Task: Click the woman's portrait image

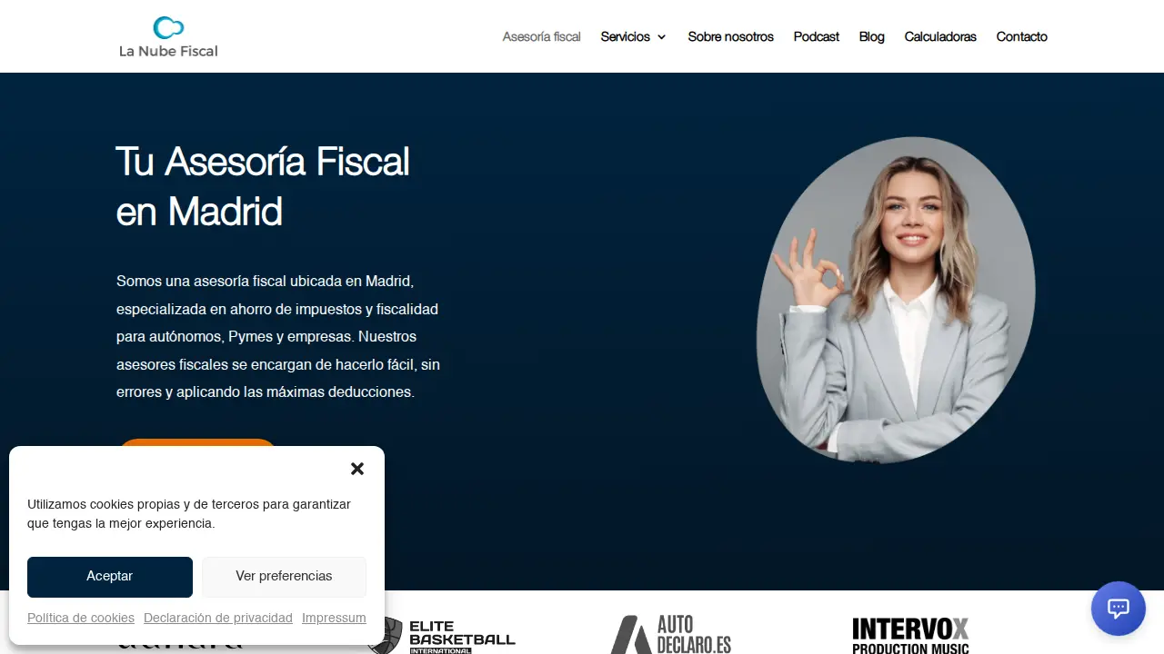Action: [896, 300]
